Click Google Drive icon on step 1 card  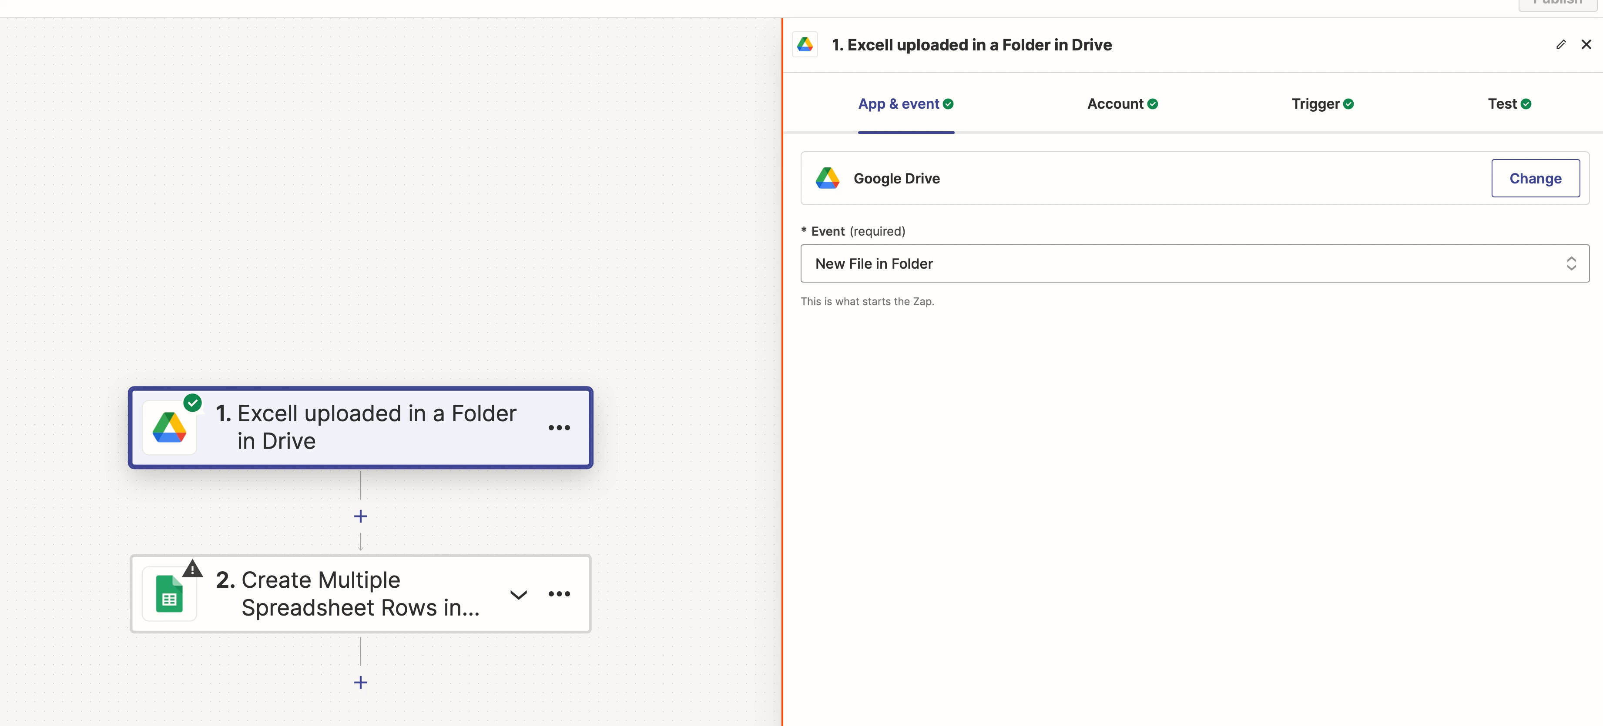(x=169, y=428)
